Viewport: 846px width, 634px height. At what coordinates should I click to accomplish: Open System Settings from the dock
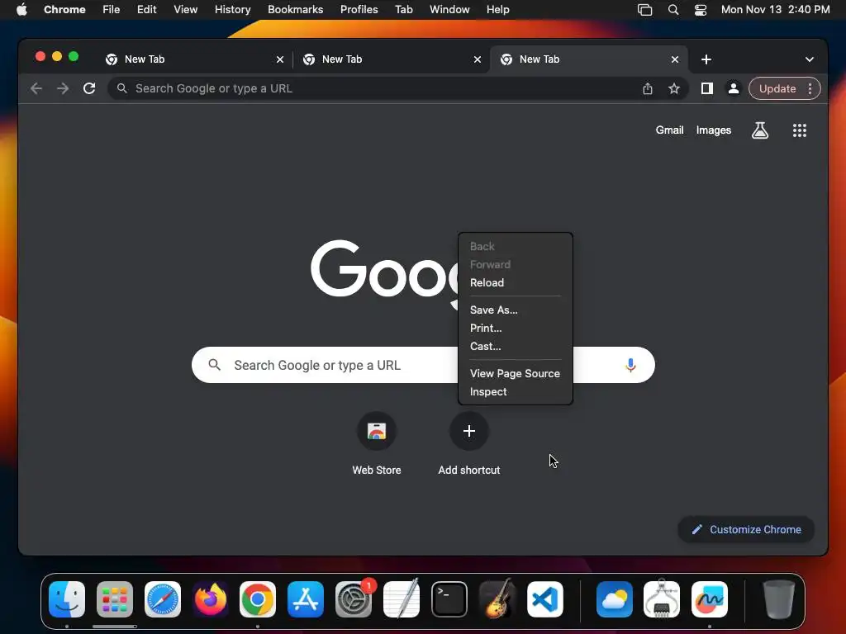coord(354,599)
